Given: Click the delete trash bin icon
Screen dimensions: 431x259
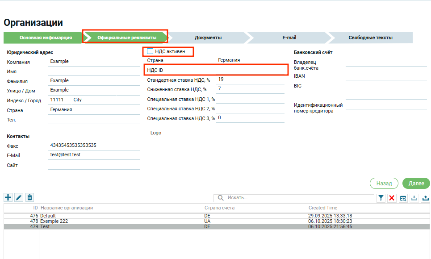Looking at the screenshot, I should (29, 197).
